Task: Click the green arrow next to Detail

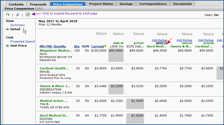Action: pos(8,29)
